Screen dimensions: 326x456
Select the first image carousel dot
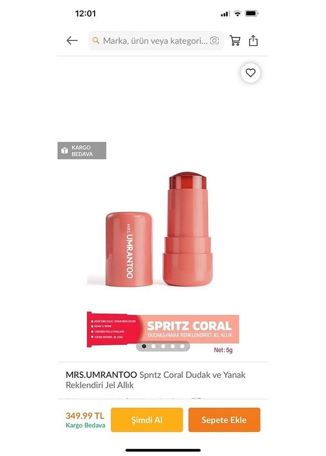tap(144, 346)
